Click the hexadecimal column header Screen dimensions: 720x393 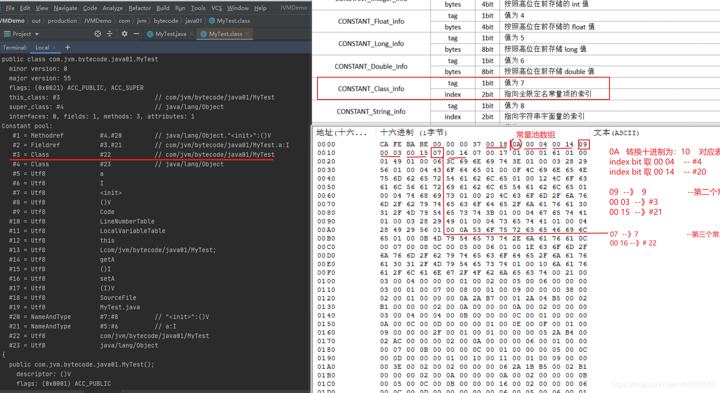point(413,133)
